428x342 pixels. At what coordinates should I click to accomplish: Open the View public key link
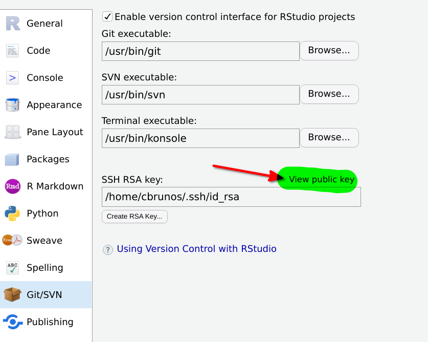click(322, 180)
